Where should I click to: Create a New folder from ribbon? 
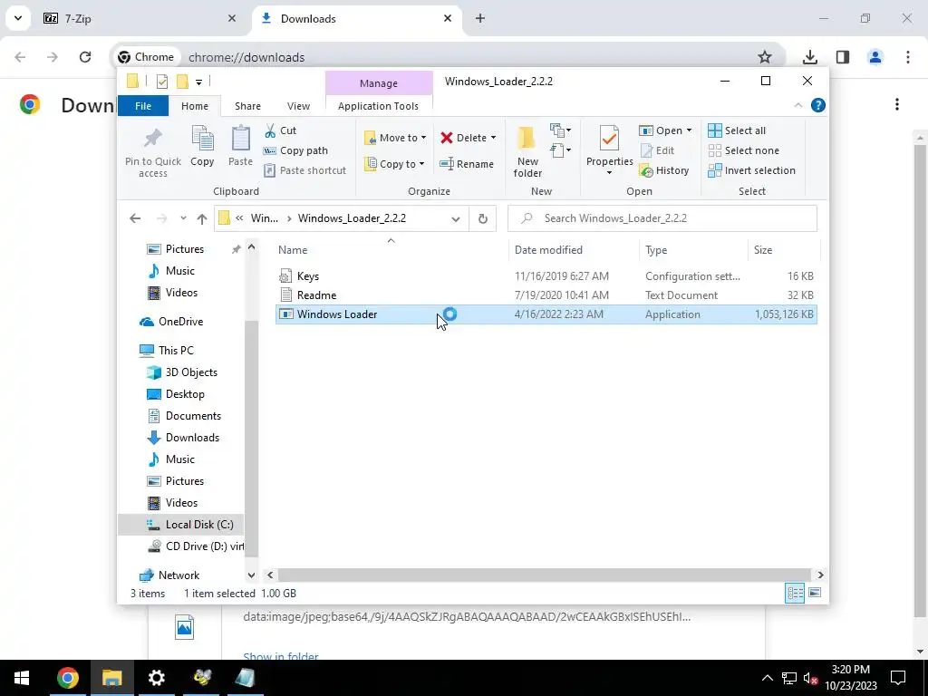point(527,151)
